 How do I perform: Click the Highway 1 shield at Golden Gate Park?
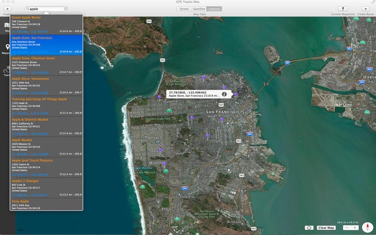pyautogui.click(x=169, y=111)
